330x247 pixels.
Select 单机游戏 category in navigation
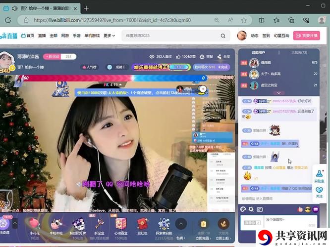(92, 36)
